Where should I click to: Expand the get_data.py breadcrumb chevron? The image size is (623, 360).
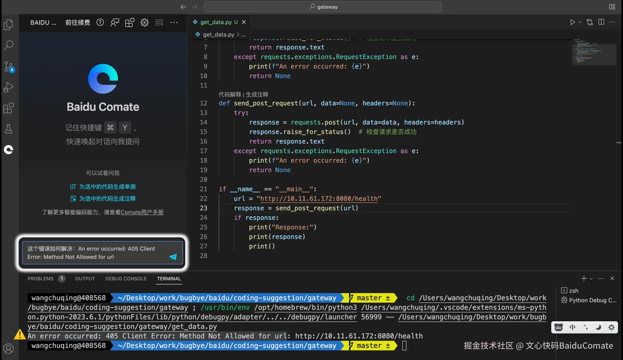tap(238, 34)
